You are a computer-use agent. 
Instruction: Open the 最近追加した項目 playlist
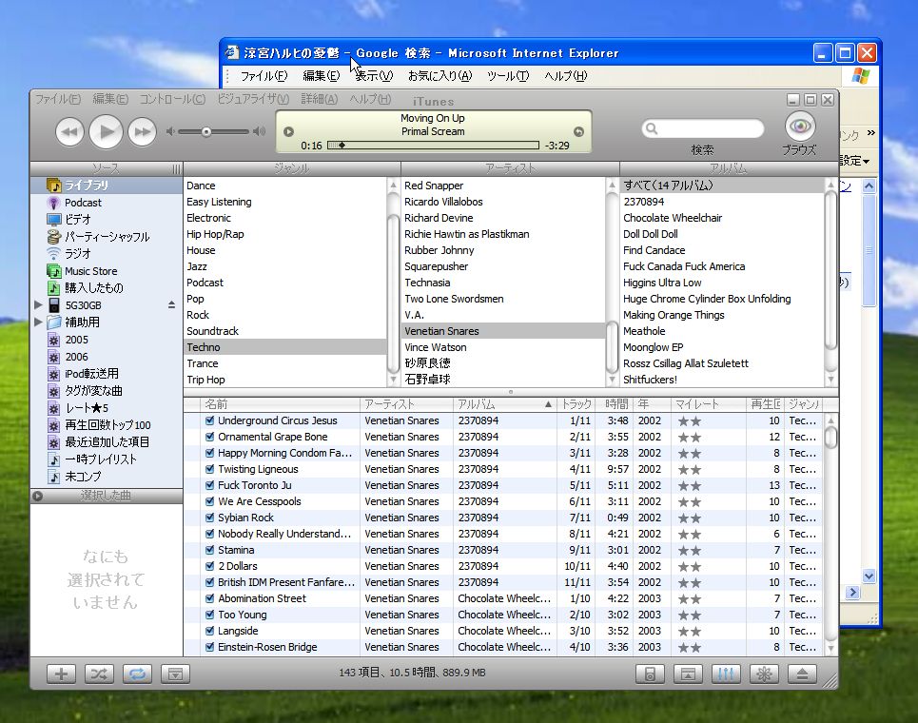107,442
